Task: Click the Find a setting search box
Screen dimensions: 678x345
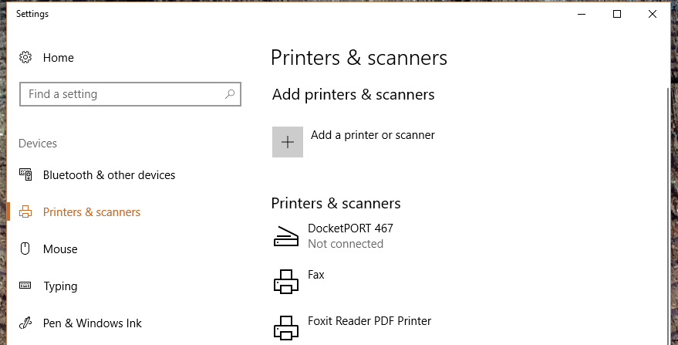Action: [x=130, y=94]
